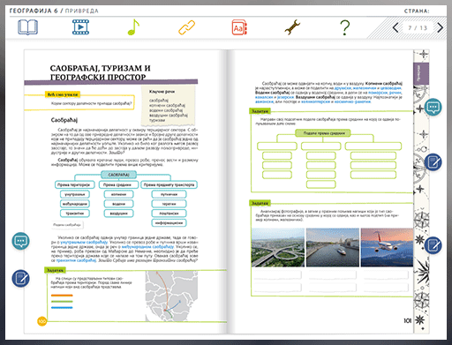Click the Africa map image
Viewport: 452px width, 345px height.
click(171, 296)
